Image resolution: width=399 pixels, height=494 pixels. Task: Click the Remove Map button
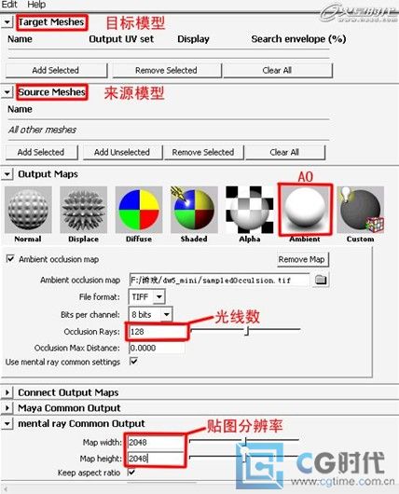pyautogui.click(x=302, y=259)
